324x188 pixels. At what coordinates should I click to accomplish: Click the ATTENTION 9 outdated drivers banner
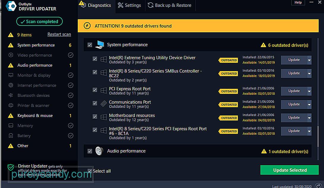point(198,26)
